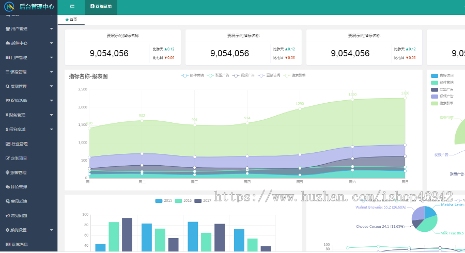Toggle the 直接访问 series in area chart legend

click(x=269, y=75)
